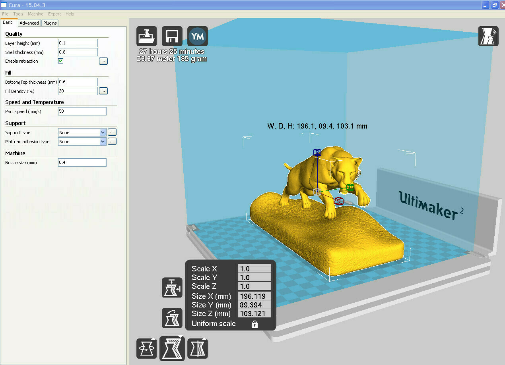This screenshot has width=505, height=365.
Task: Switch to the Basic tab
Action: (8, 23)
